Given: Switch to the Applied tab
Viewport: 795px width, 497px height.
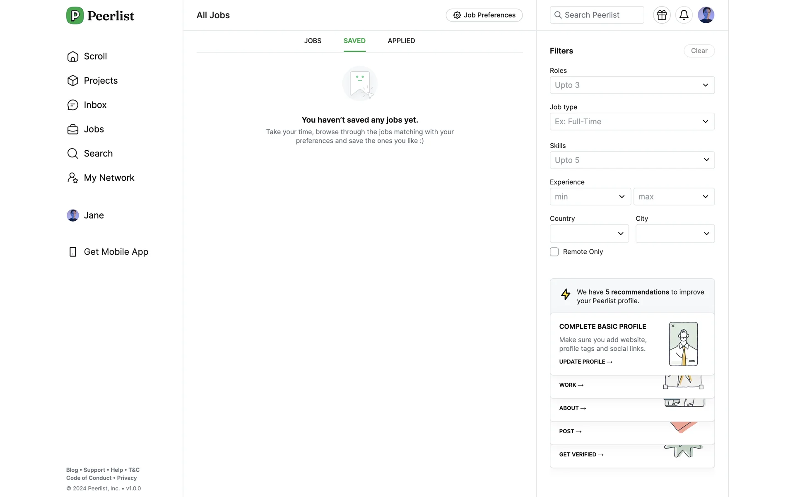Looking at the screenshot, I should click(401, 41).
